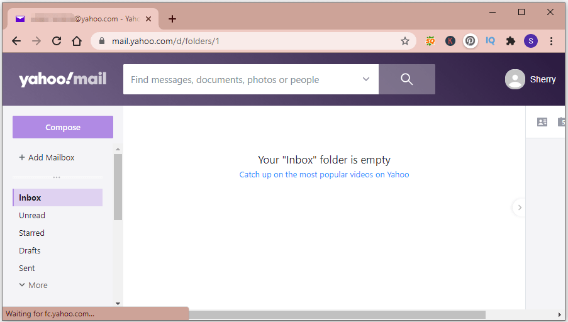Reload the Yahoo Mail page
568x322 pixels.
pyautogui.click(x=57, y=41)
